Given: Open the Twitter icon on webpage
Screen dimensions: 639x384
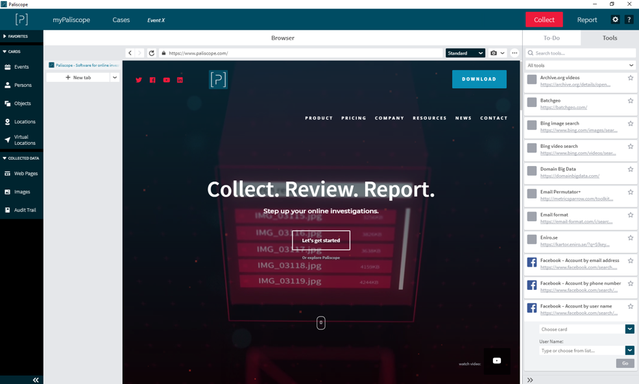Looking at the screenshot, I should 139,80.
